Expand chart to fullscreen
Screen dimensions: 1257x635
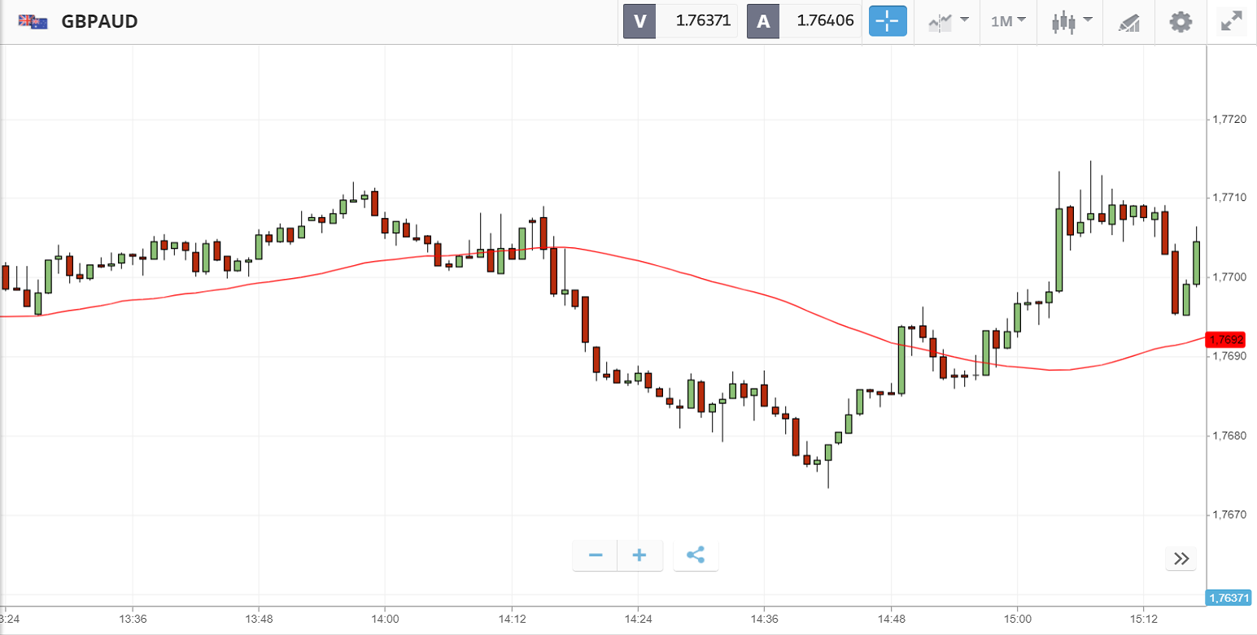click(1233, 21)
